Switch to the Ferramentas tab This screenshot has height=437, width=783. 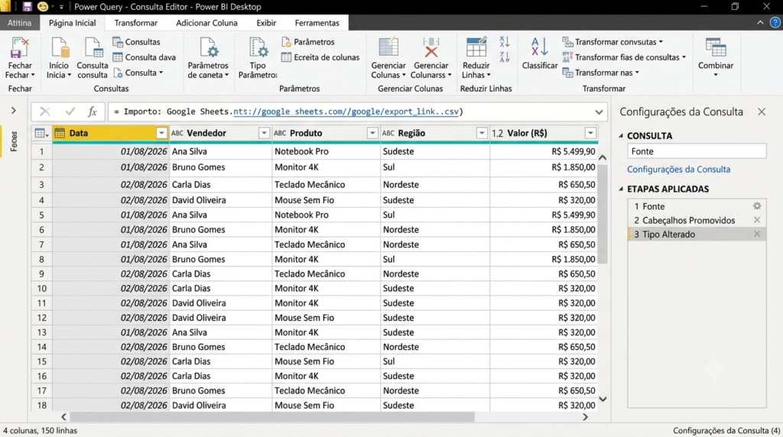[x=317, y=23]
